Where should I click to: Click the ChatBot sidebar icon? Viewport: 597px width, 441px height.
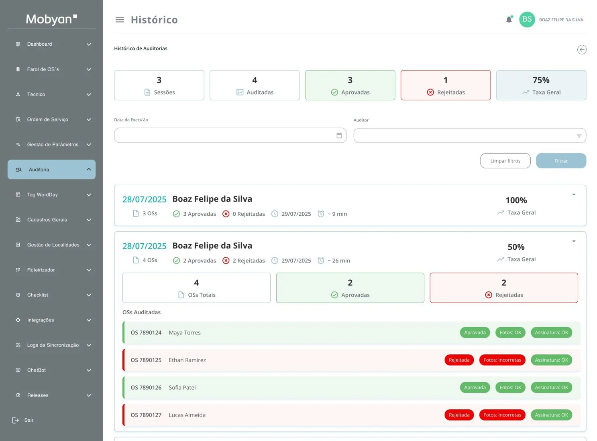[x=18, y=370]
